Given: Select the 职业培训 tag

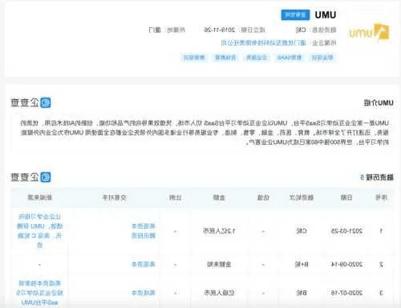Looking at the screenshot, I should coord(322,58).
